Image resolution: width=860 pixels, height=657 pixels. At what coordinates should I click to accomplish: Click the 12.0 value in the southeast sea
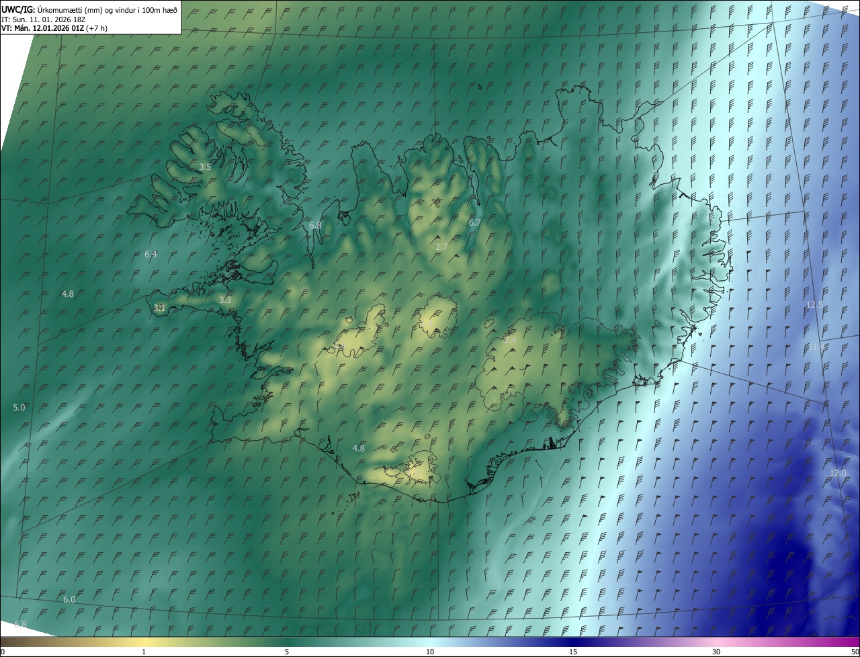[x=838, y=473]
